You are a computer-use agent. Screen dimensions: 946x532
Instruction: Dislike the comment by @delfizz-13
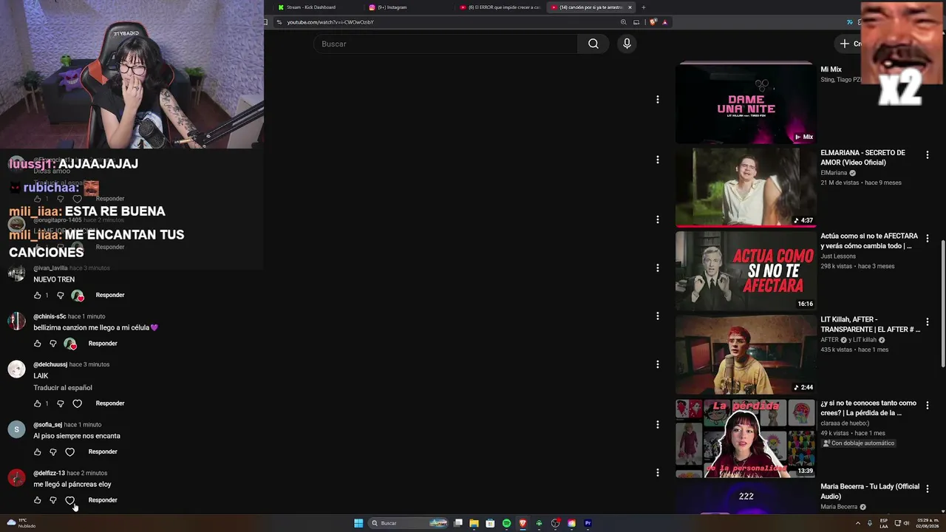(x=53, y=500)
